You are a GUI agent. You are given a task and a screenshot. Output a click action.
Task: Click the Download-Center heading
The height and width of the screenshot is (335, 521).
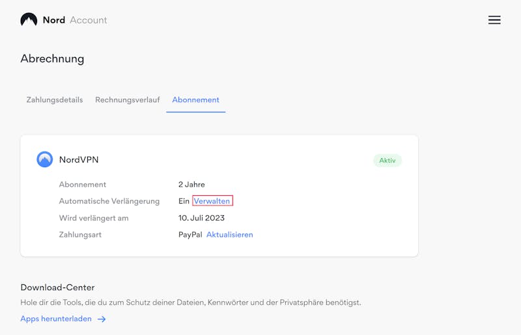(57, 288)
